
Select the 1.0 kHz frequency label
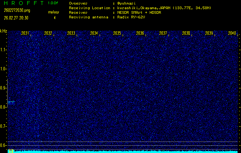click(3, 69)
